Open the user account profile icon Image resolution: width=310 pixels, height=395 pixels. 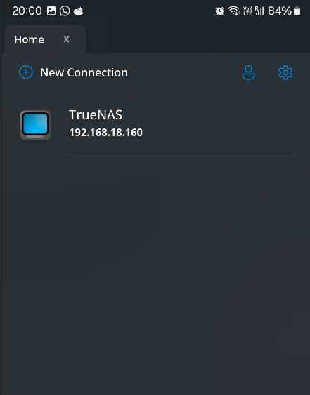coord(249,72)
